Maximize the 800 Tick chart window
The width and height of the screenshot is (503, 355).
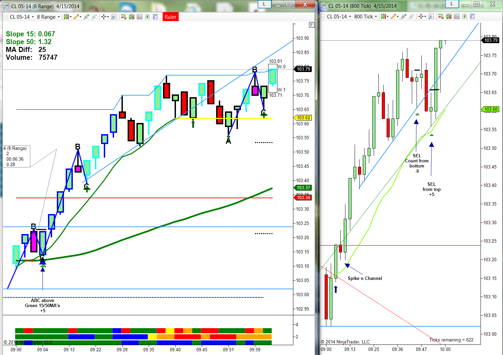pyautogui.click(x=476, y=4)
